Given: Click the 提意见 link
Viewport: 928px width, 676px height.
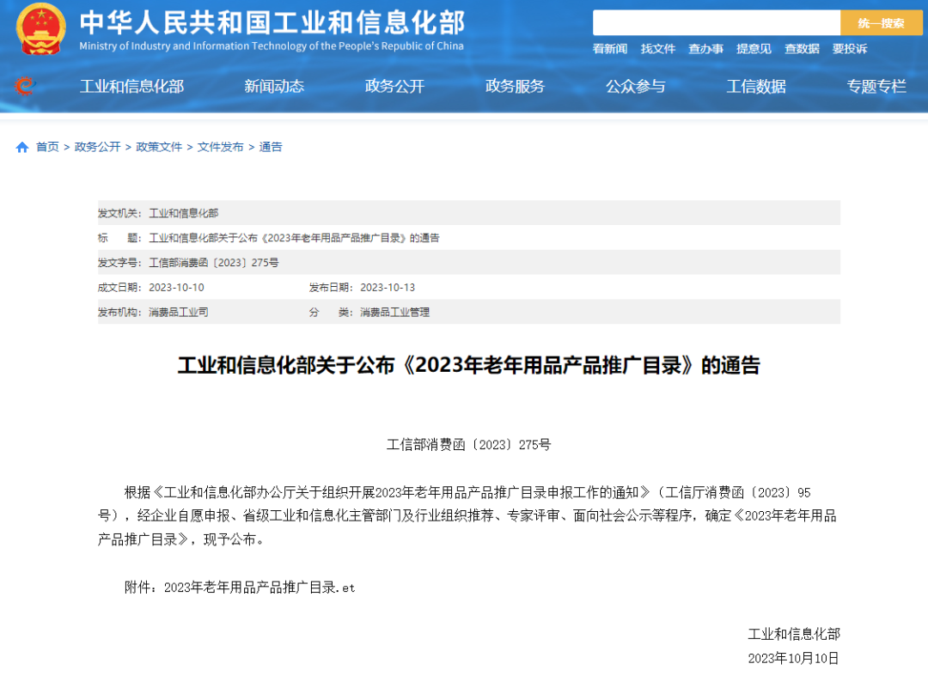Looking at the screenshot, I should (754, 49).
